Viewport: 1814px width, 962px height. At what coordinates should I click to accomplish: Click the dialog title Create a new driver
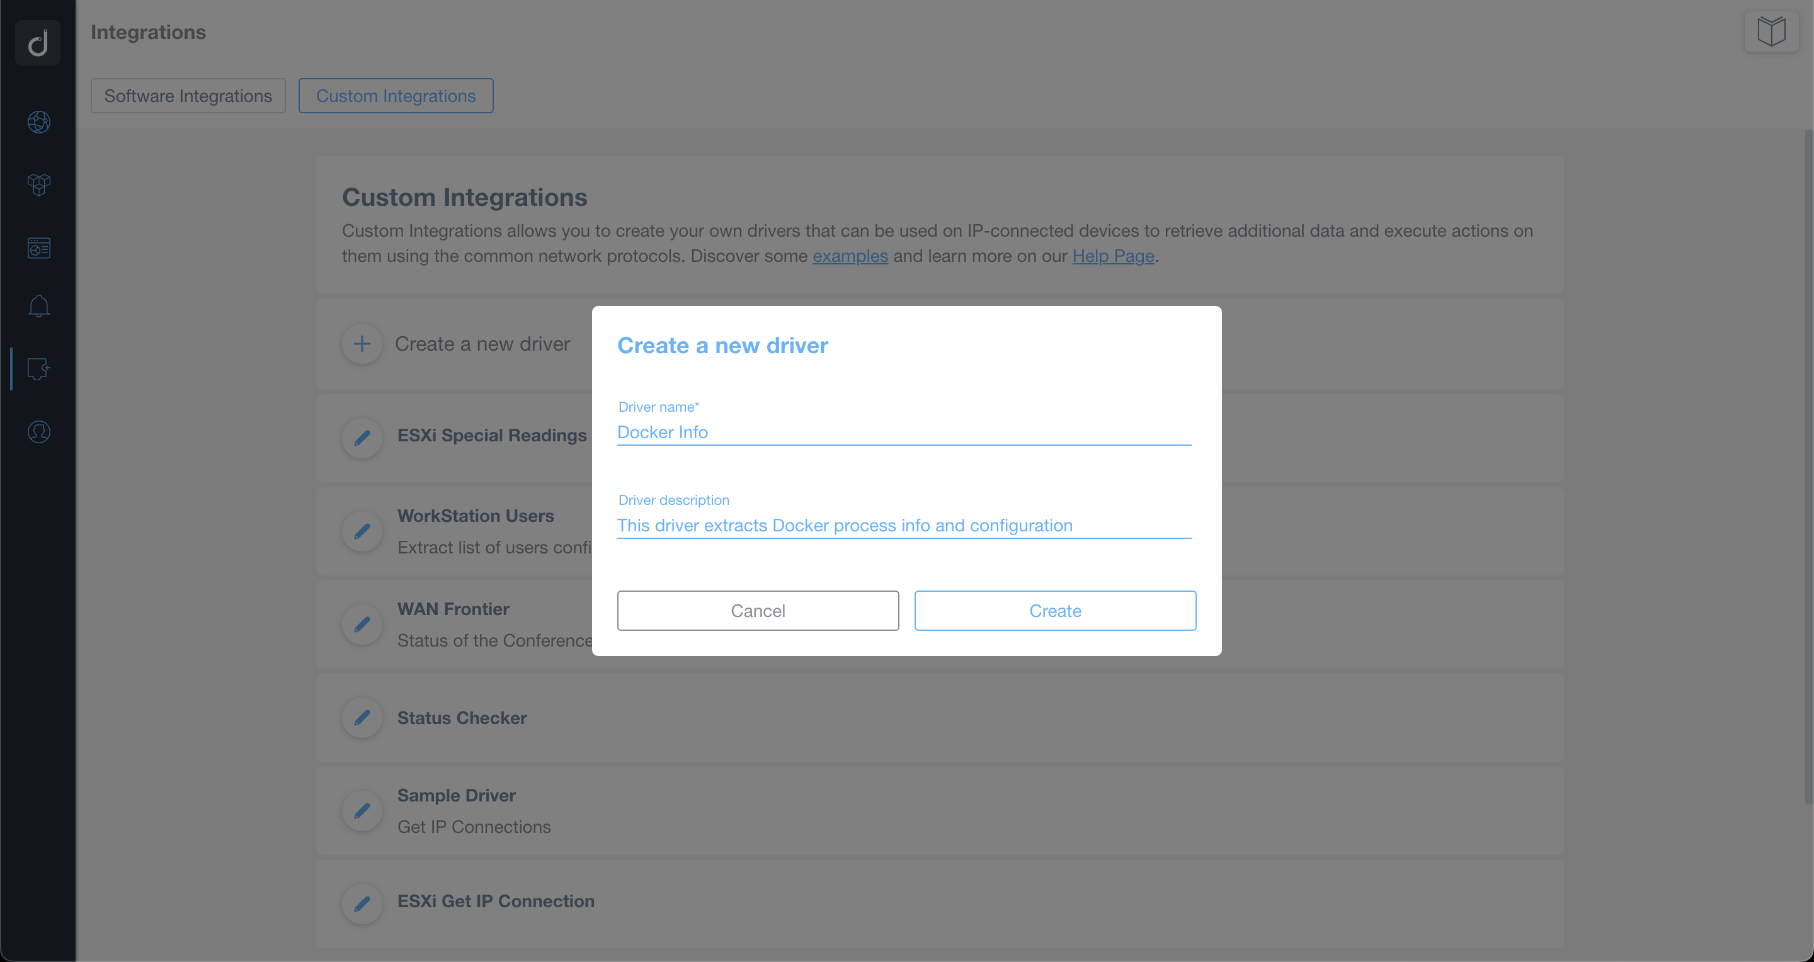722,346
